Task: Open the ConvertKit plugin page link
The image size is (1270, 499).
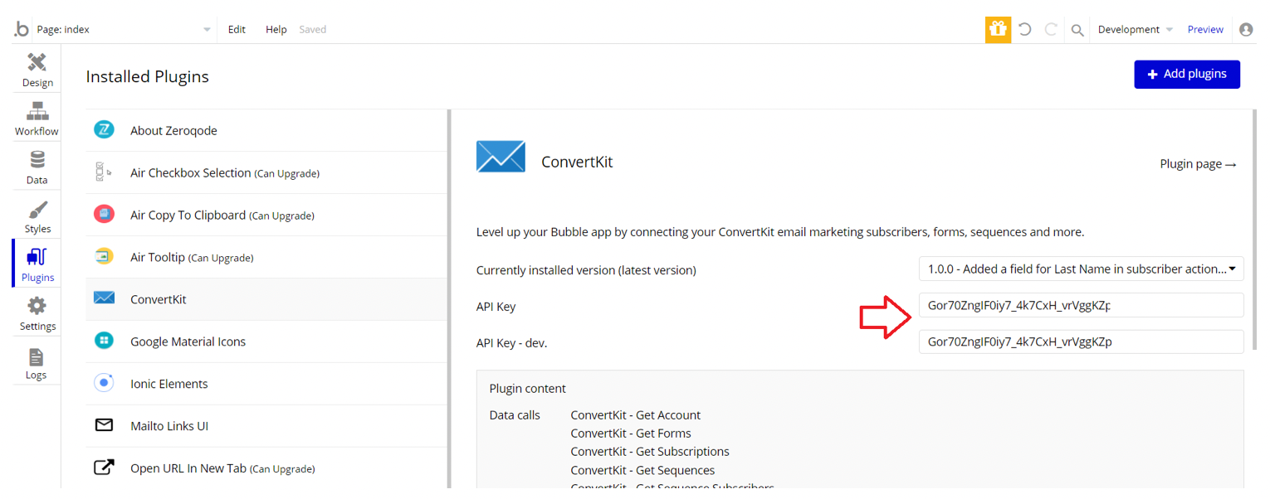Action: pos(1198,163)
